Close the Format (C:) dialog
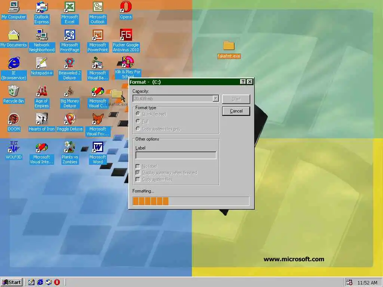 click(249, 82)
